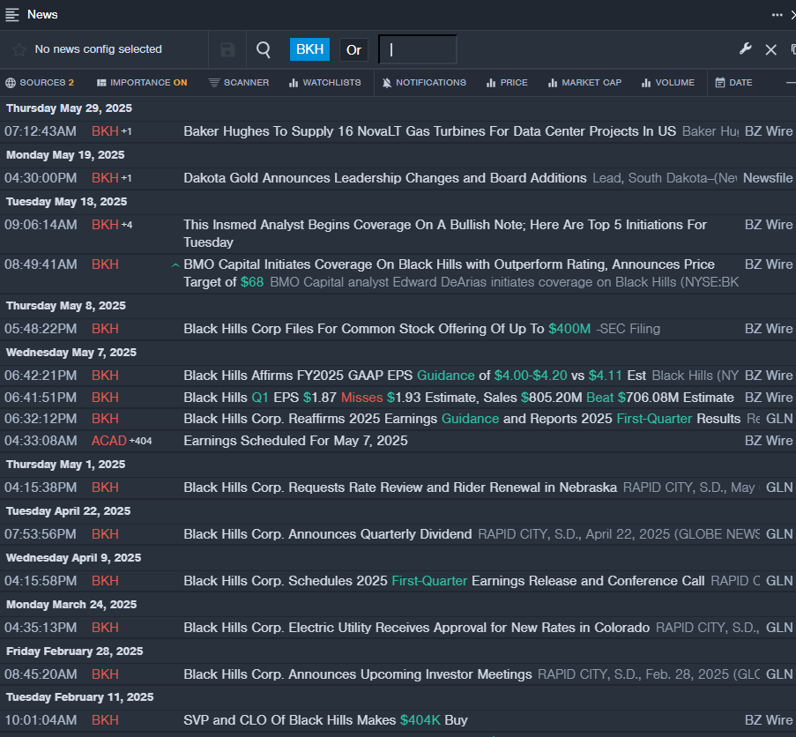Open the three-dot more options menu
The height and width of the screenshot is (737, 796).
(x=777, y=15)
